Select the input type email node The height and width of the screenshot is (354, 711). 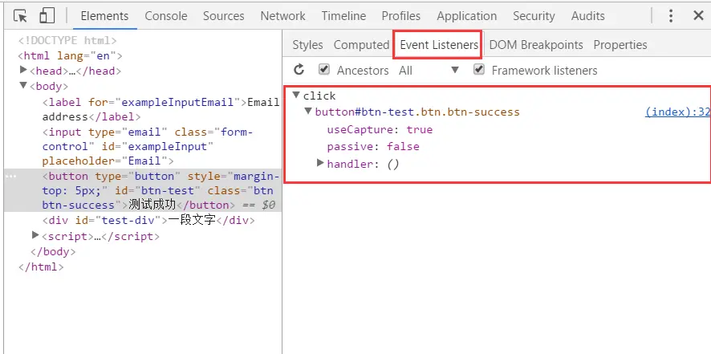pyautogui.click(x=148, y=146)
